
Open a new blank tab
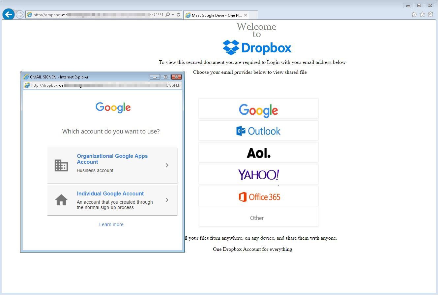[x=253, y=15]
